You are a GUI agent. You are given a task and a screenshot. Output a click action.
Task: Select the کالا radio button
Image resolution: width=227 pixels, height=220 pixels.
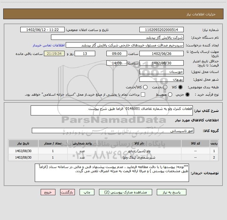pyautogui.click(x=180, y=87)
